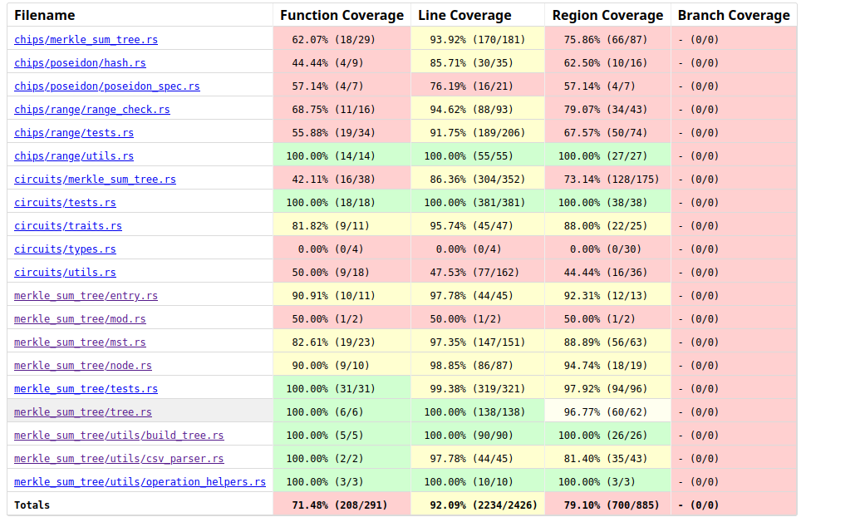This screenshot has width=865, height=527.
Task: Select the 94.62% (88/93) line coverage cell
Action: click(x=478, y=109)
